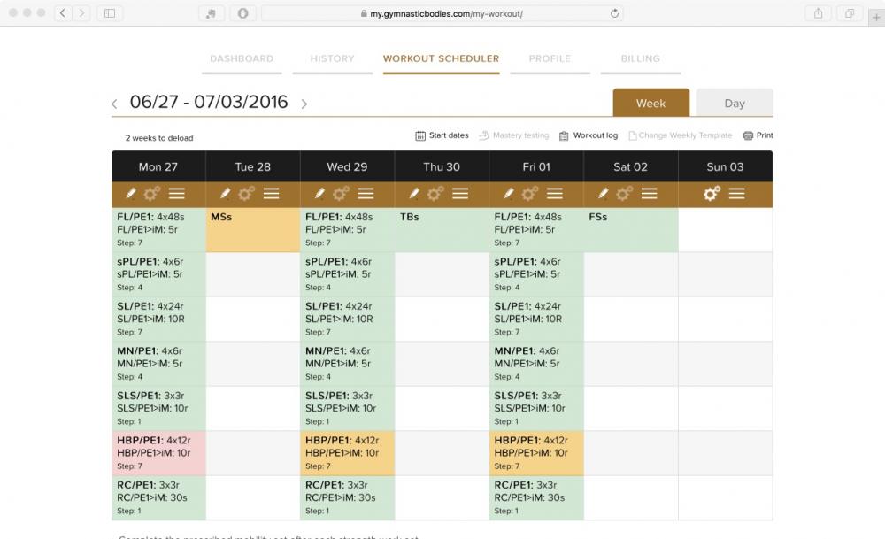The height and width of the screenshot is (539, 885).
Task: Open the hamburger list icon under Sat 02
Action: point(649,194)
